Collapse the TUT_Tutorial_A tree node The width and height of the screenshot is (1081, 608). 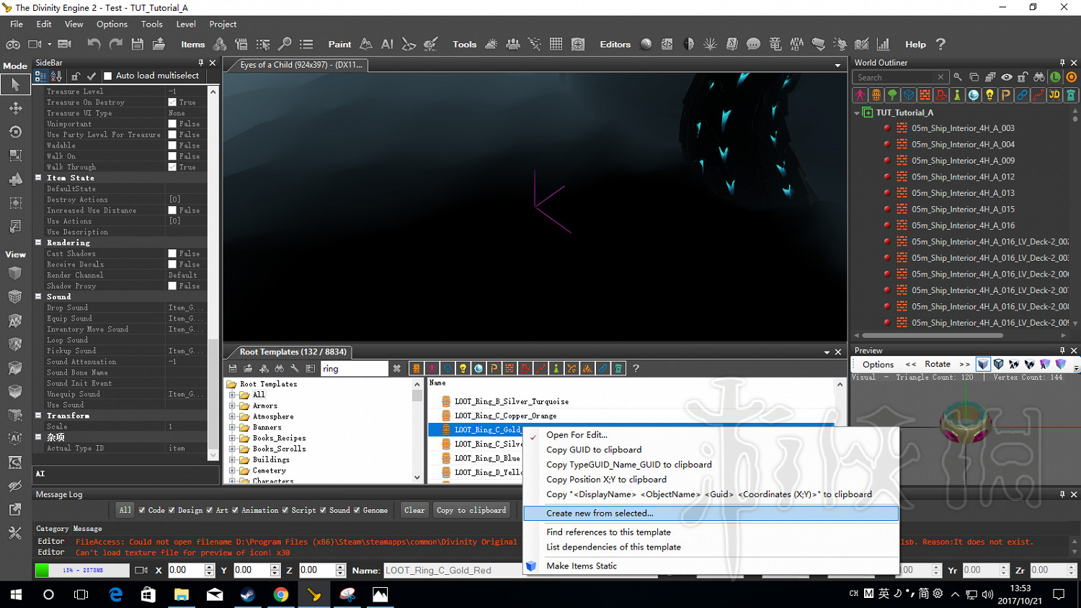(x=857, y=112)
